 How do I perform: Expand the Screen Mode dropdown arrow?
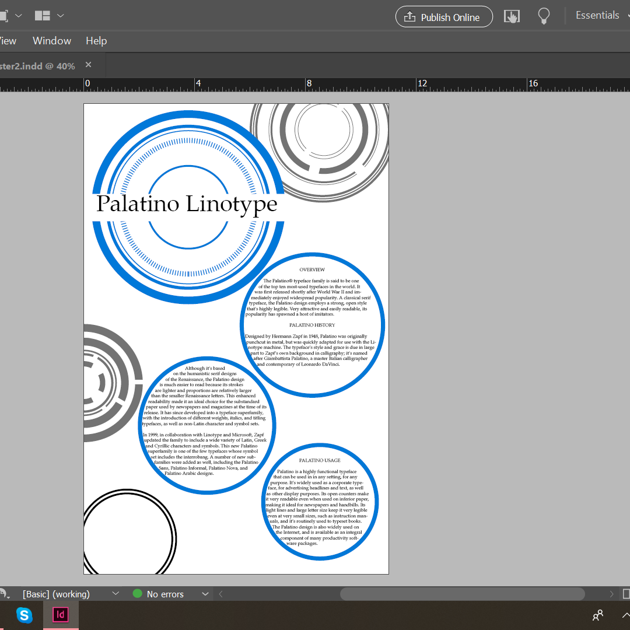pos(19,16)
